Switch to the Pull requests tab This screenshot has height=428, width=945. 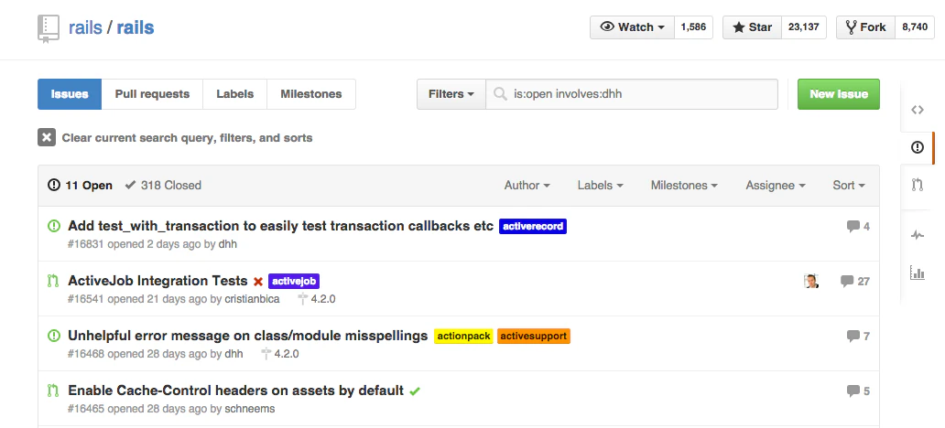coord(152,94)
